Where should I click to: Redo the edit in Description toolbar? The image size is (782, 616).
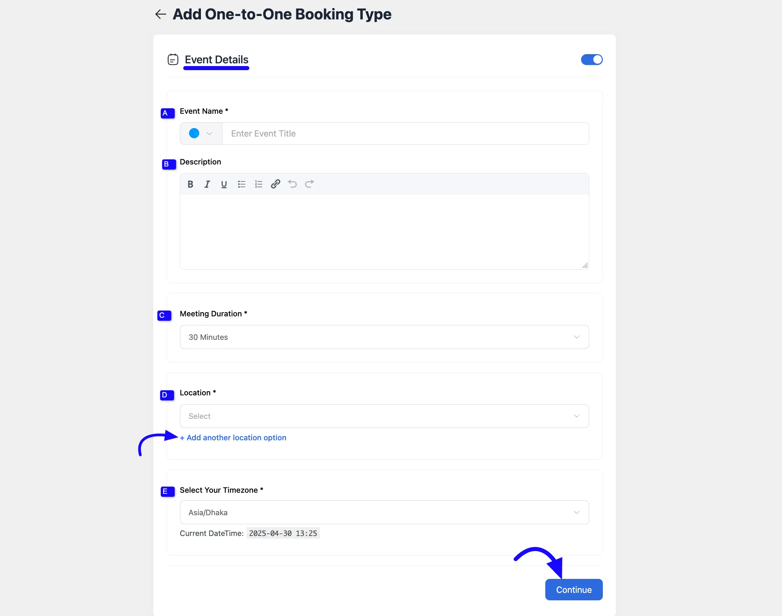pyautogui.click(x=310, y=184)
